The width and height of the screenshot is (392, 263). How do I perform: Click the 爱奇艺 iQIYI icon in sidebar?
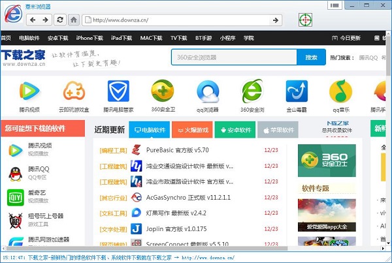pos(16,197)
